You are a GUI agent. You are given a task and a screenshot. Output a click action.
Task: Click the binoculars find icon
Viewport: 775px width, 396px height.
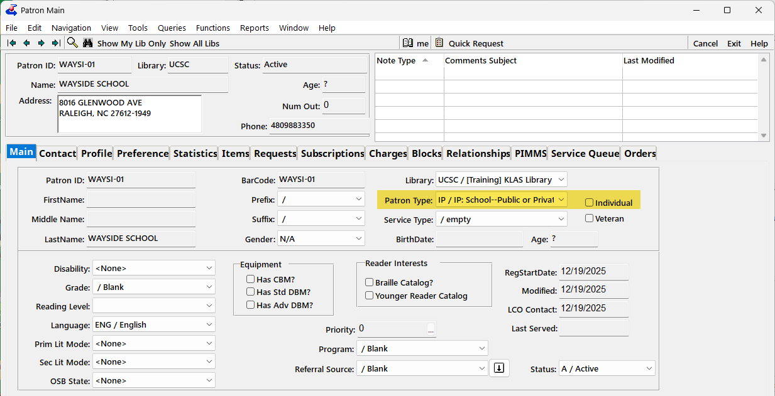point(88,43)
